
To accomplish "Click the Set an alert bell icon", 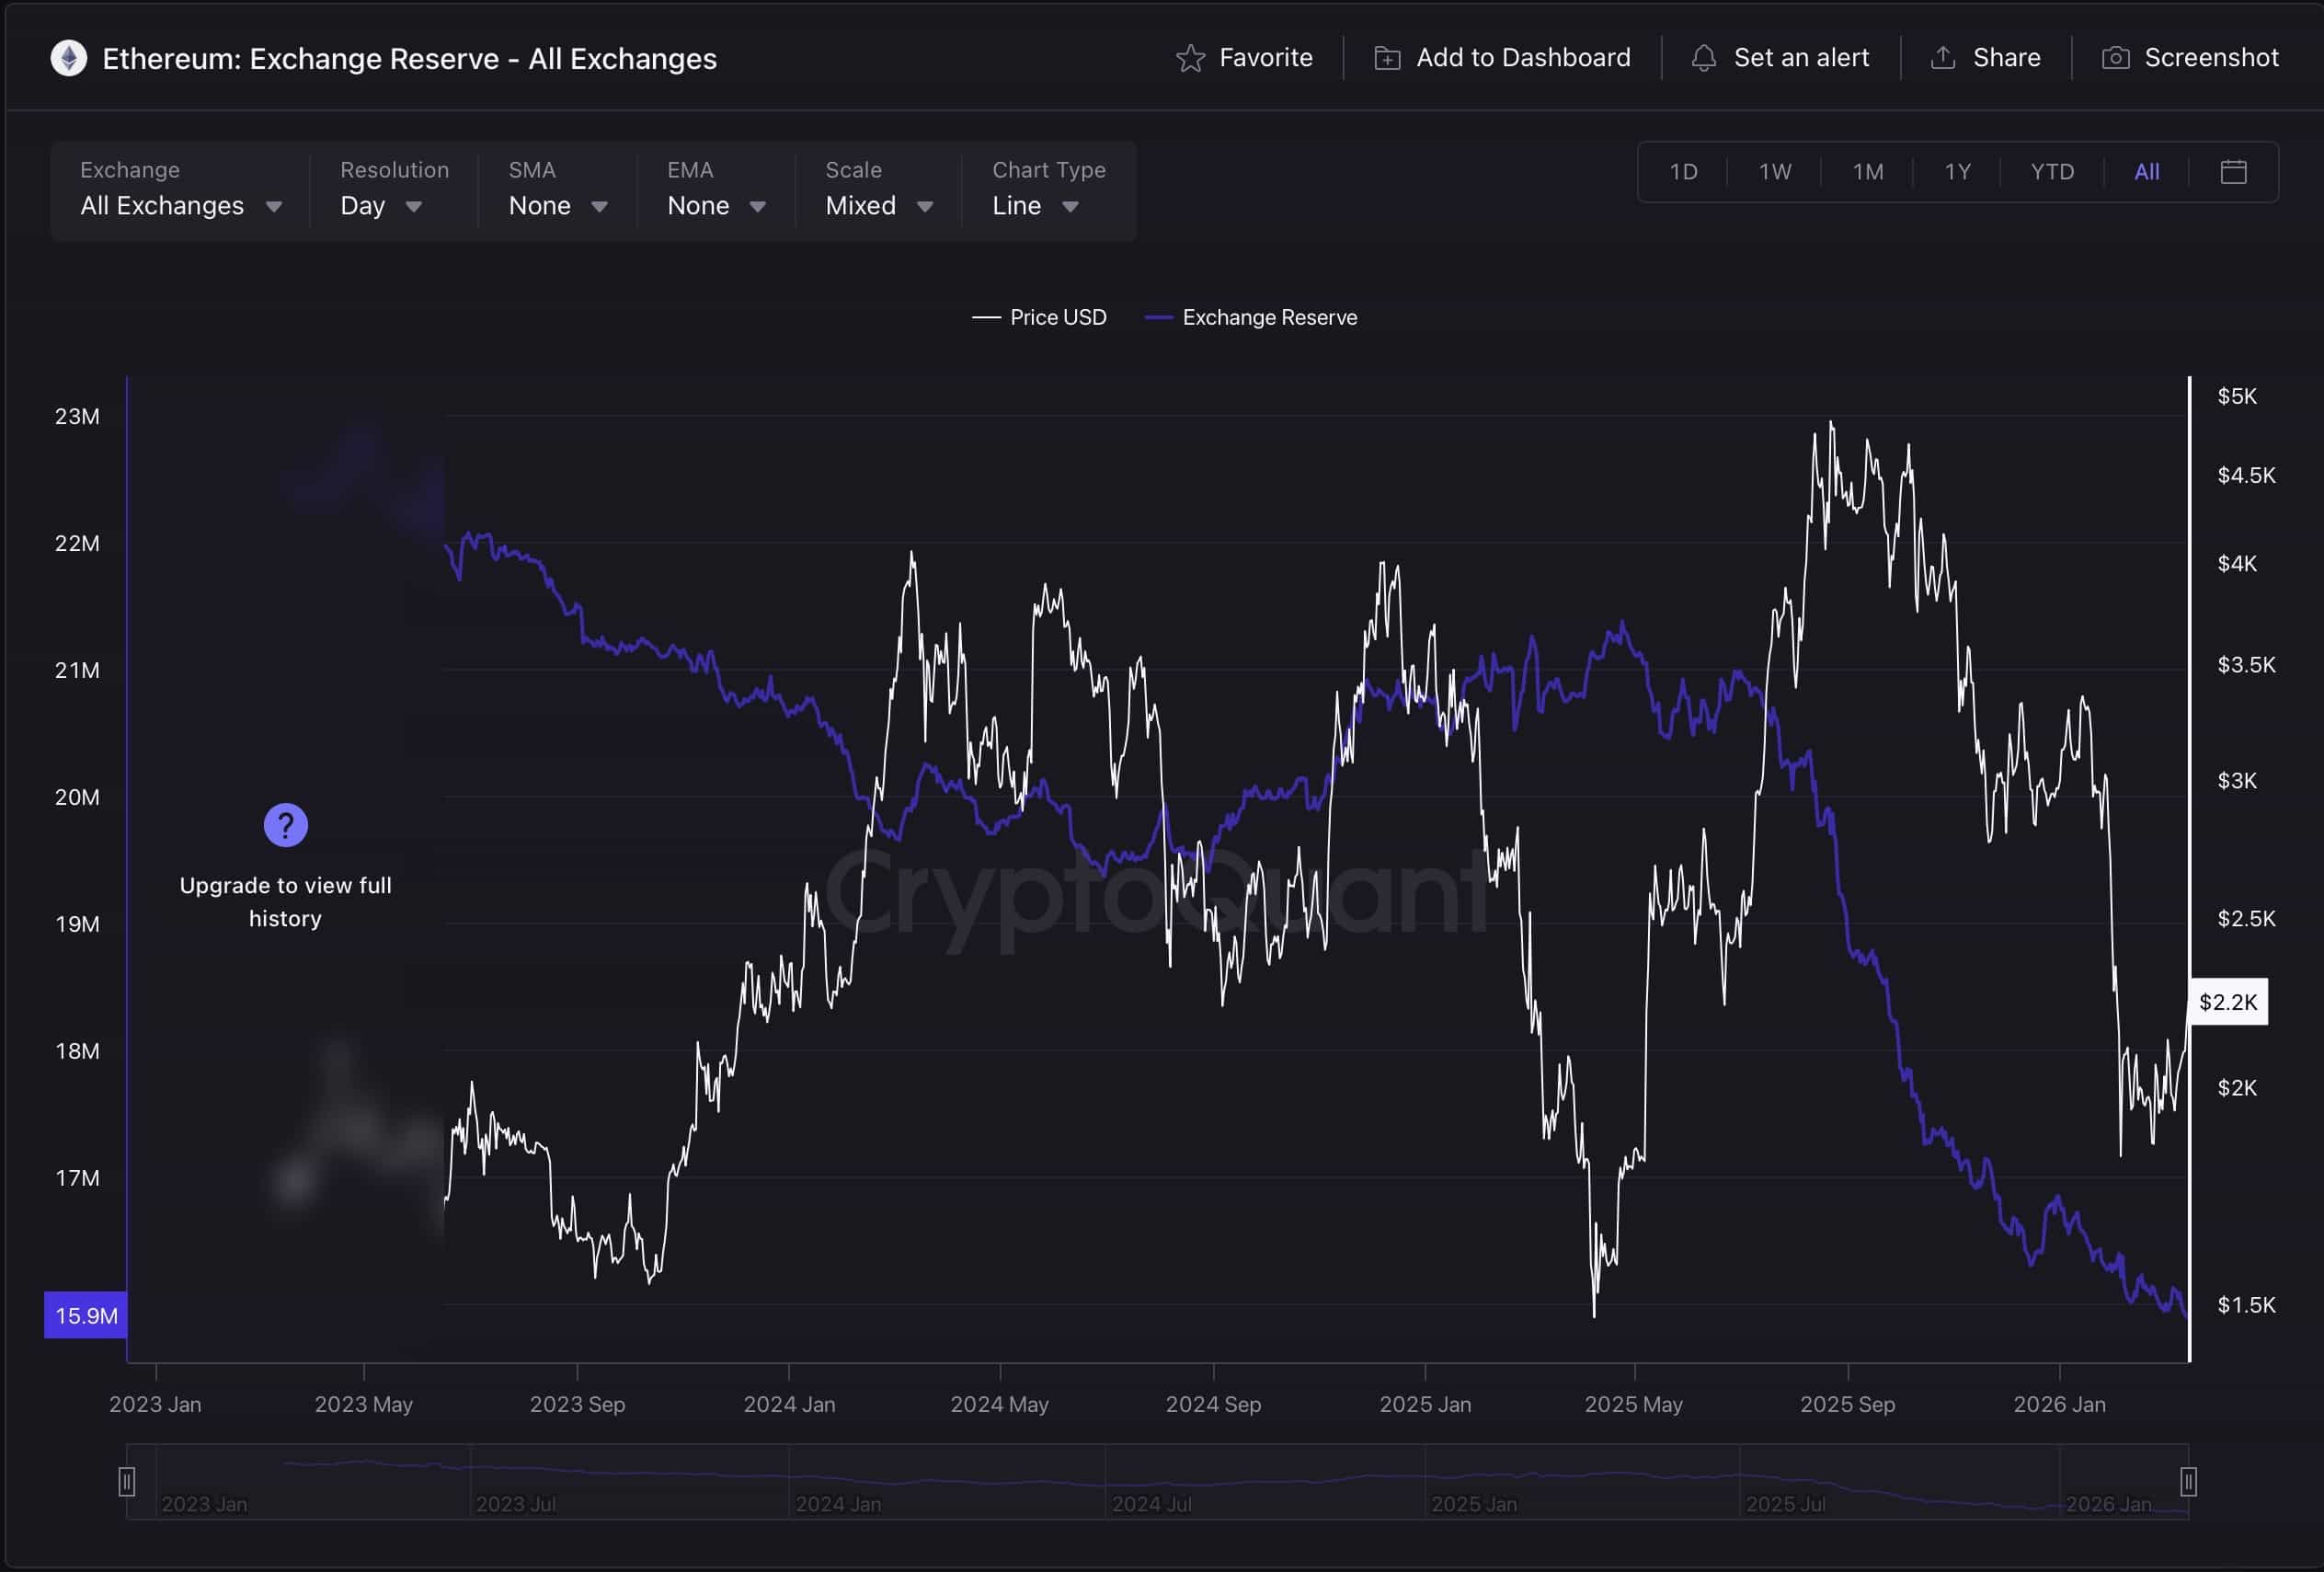I will (x=1706, y=57).
